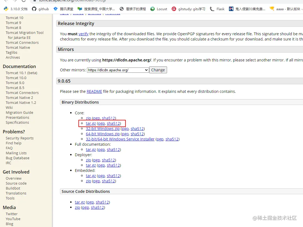Image resolution: width=303 pixels, height=227 pixels.
Task: Open Translations link
Action: click(16, 193)
